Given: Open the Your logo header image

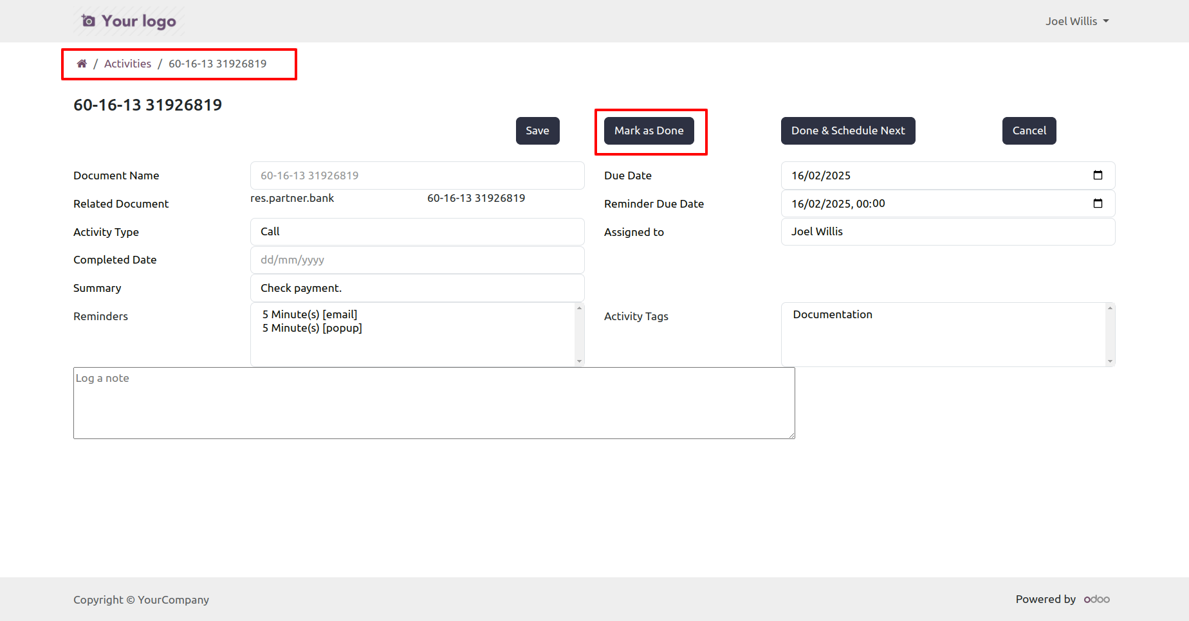Looking at the screenshot, I should [129, 21].
